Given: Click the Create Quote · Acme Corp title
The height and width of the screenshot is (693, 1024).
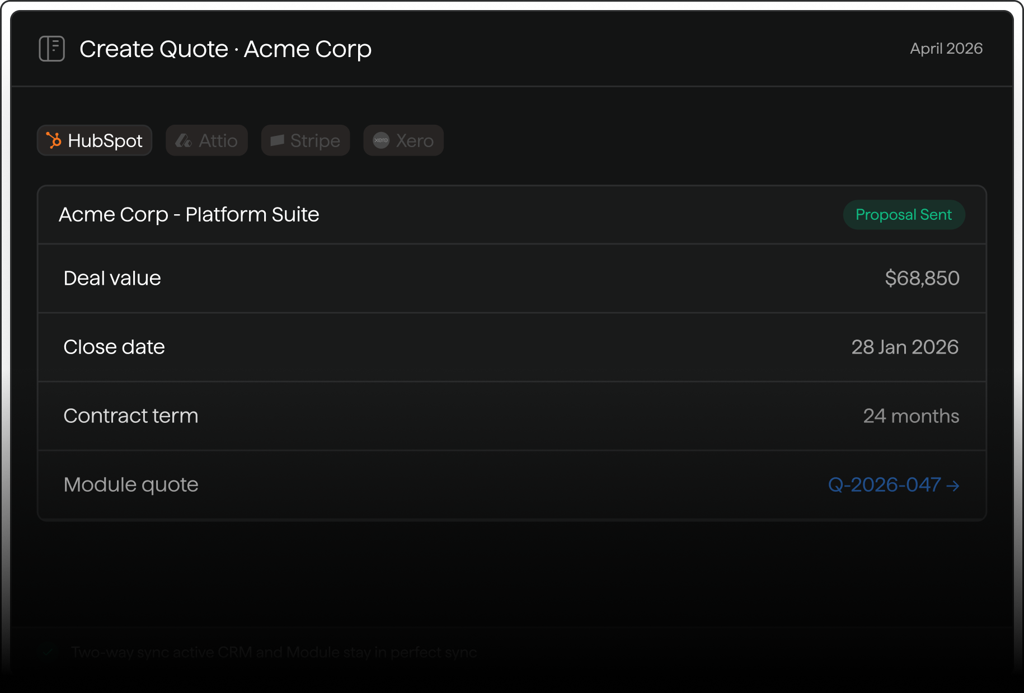Looking at the screenshot, I should [226, 49].
